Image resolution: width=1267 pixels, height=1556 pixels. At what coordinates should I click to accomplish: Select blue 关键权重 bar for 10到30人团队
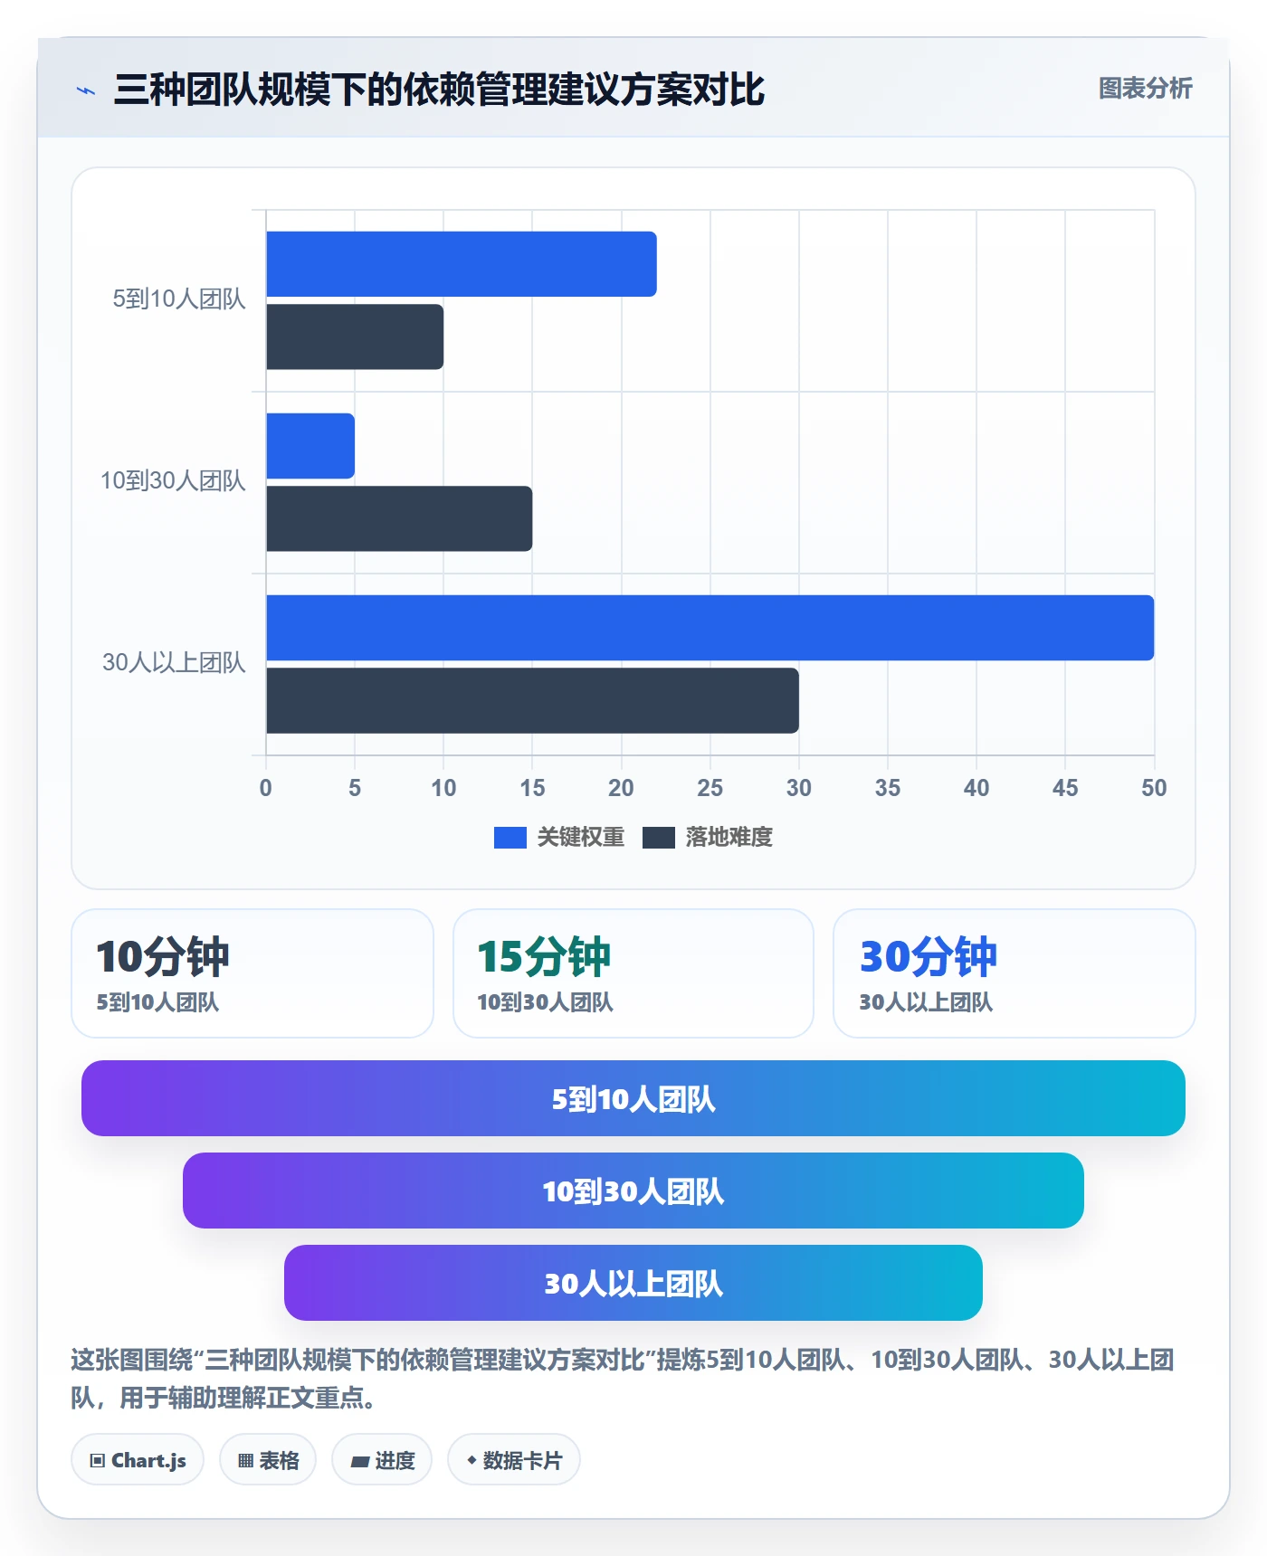point(310,446)
